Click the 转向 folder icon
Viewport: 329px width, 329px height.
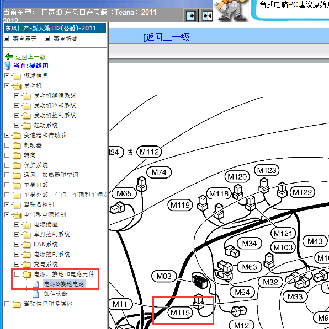point(17,155)
